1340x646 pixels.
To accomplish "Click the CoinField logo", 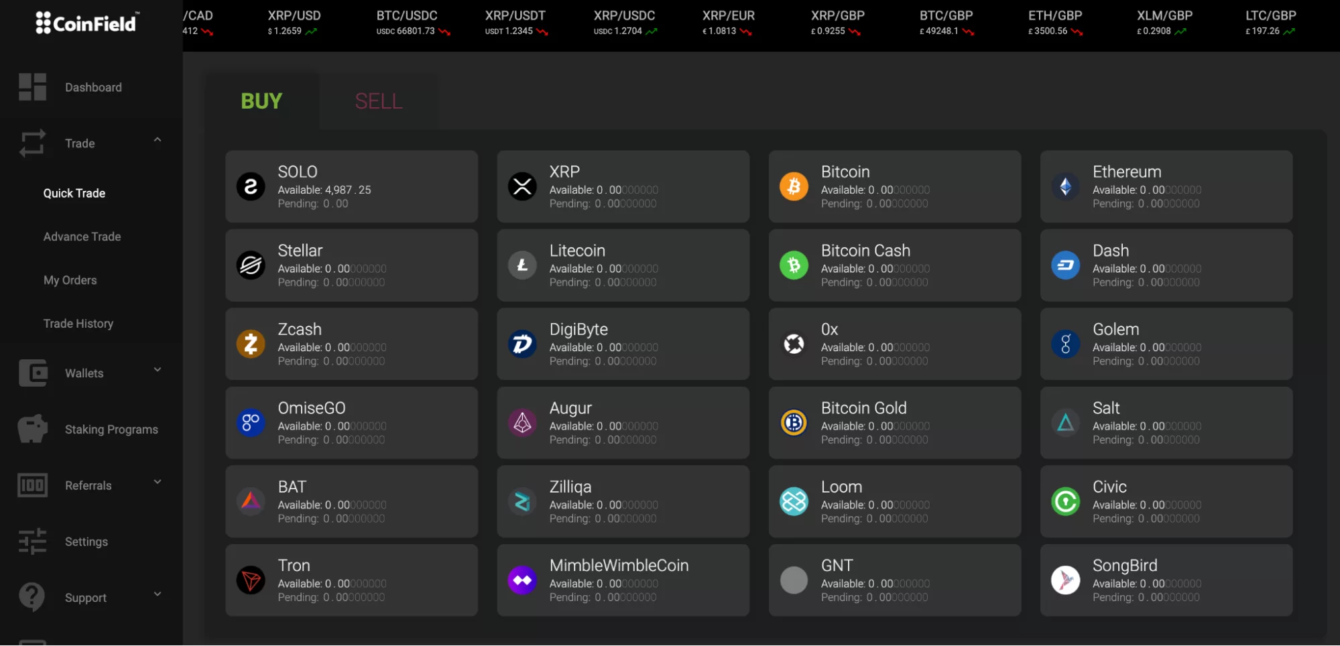I will click(x=87, y=23).
